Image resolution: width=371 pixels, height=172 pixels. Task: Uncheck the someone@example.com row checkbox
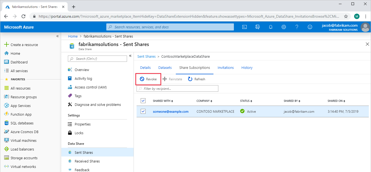[143, 111]
